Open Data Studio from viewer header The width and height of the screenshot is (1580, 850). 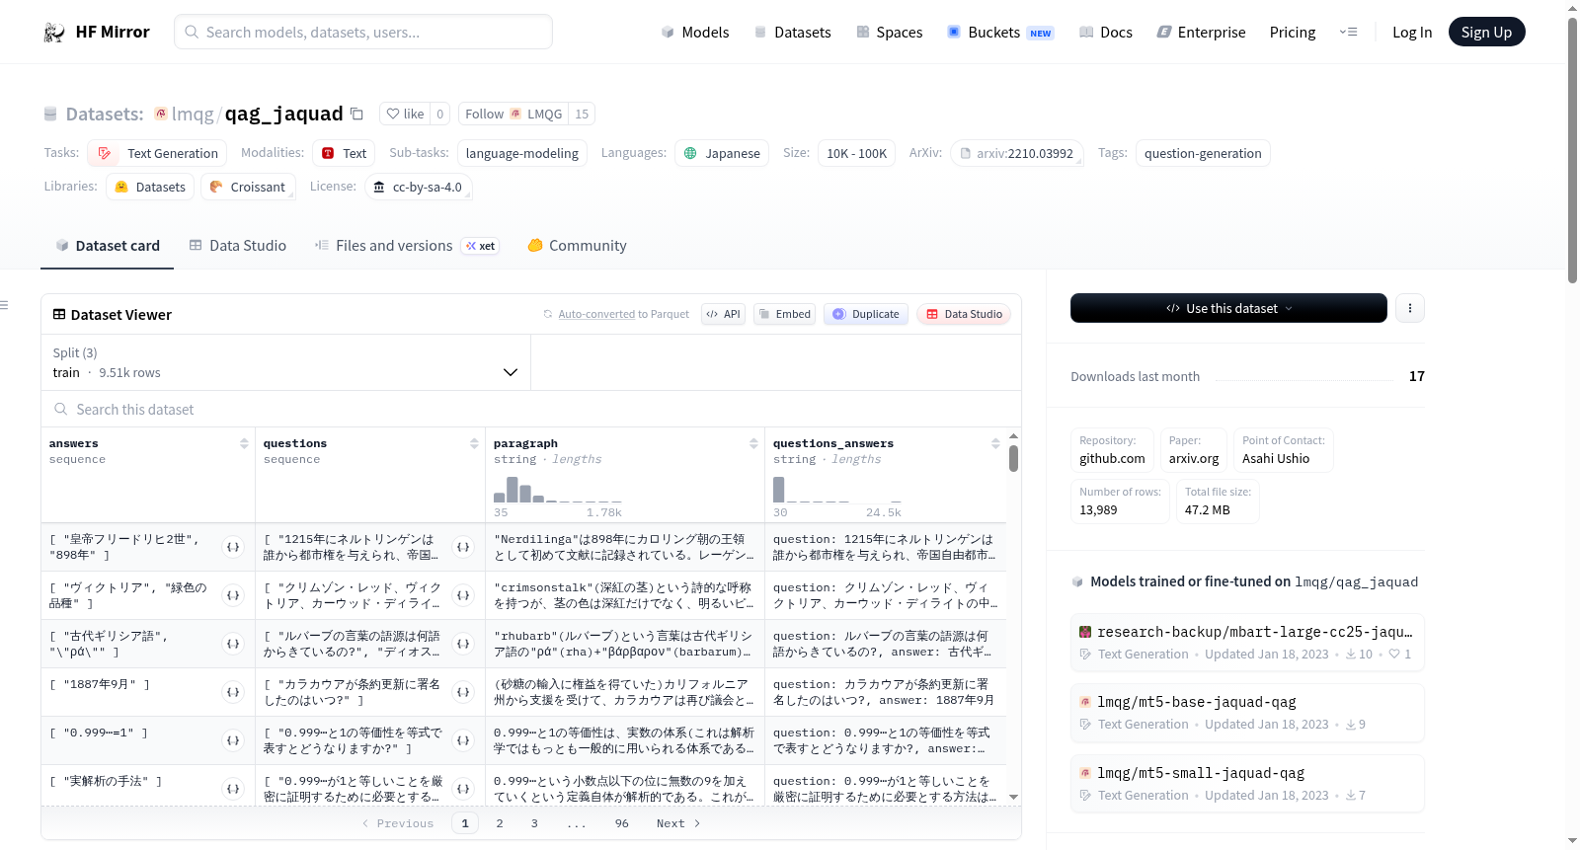pyautogui.click(x=964, y=314)
